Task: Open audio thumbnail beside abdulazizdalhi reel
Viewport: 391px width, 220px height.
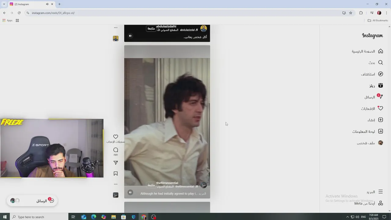Action: point(115,38)
